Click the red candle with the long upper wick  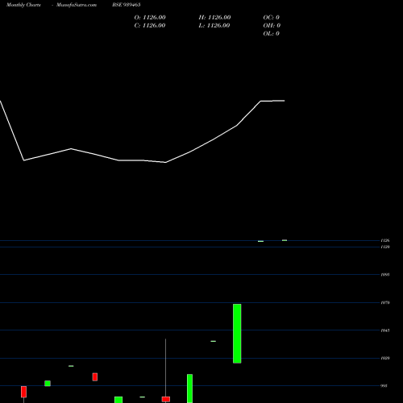[166, 399]
